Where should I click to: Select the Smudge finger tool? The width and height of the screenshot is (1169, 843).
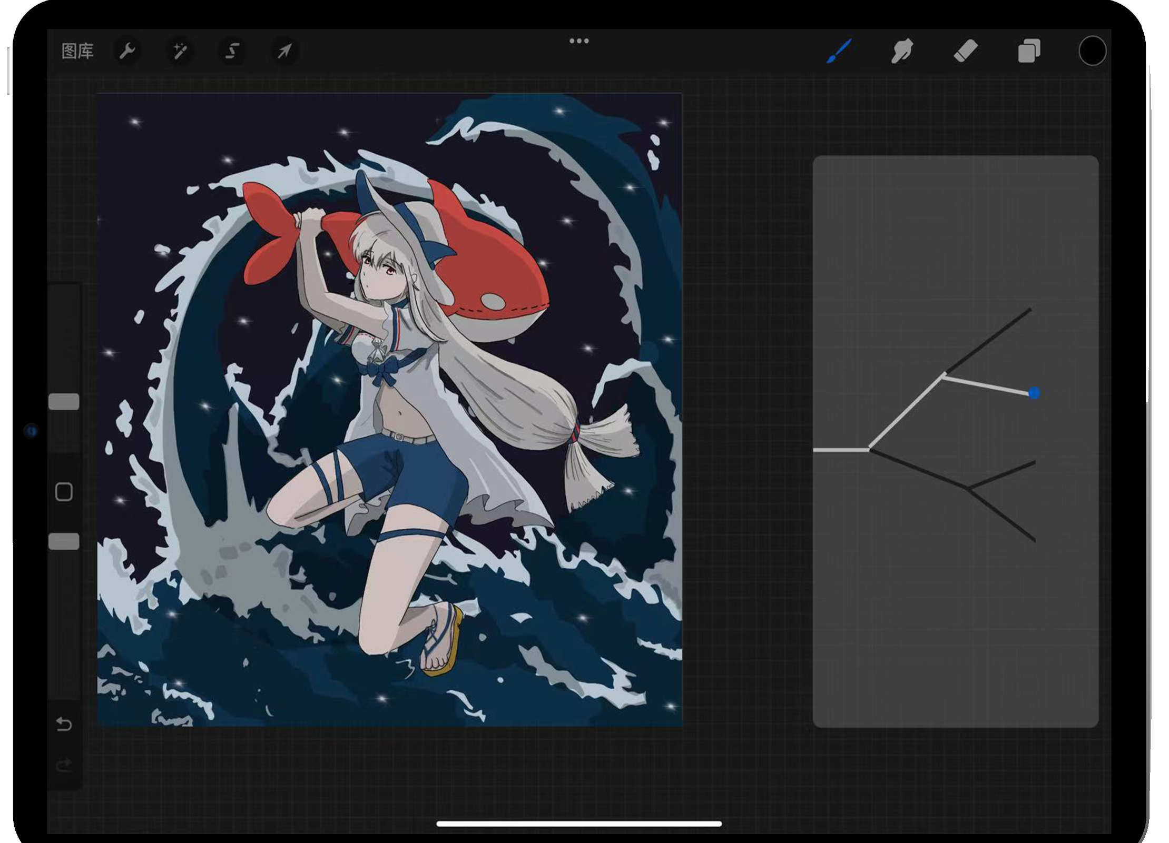tap(902, 51)
